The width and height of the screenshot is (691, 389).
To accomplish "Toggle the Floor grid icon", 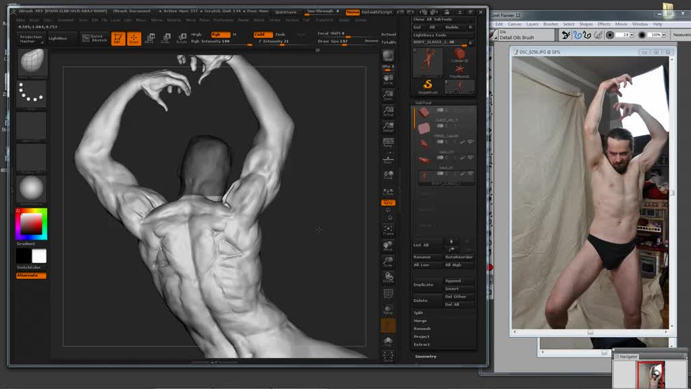I will coord(388,159).
